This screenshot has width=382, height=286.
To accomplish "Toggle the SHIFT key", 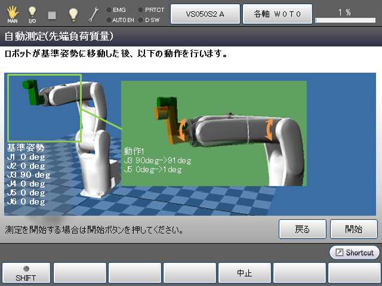I will click(26, 273).
